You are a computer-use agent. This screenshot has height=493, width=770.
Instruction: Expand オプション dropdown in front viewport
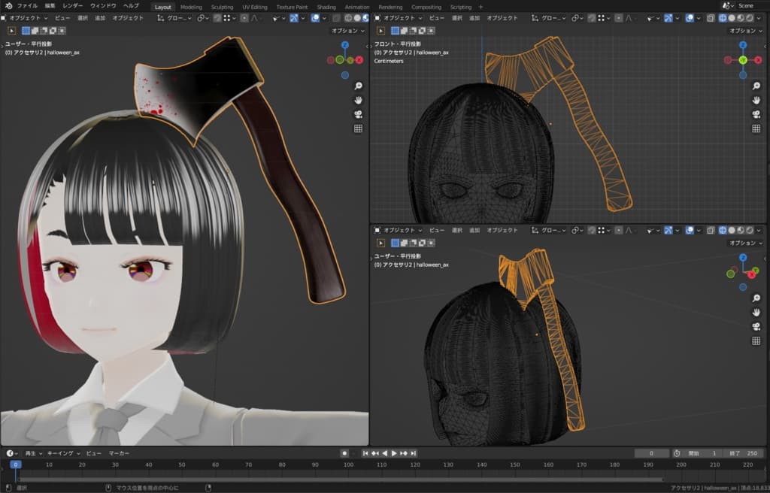(x=744, y=31)
